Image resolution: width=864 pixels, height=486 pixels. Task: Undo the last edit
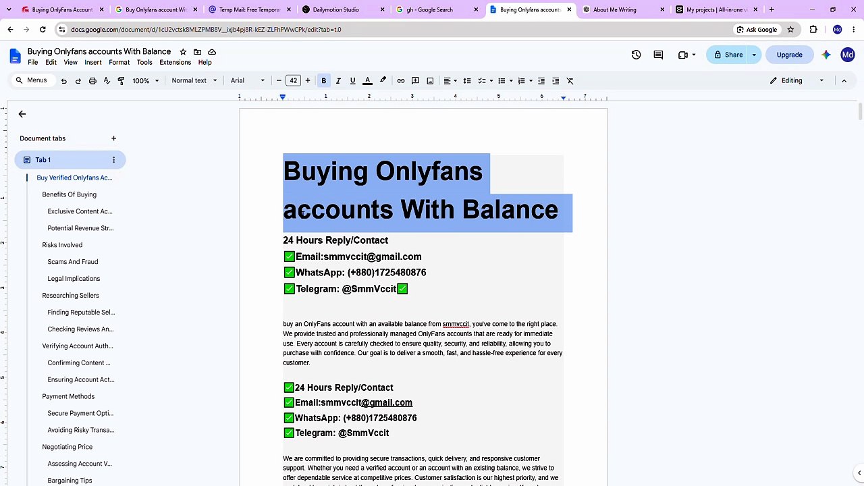click(63, 81)
